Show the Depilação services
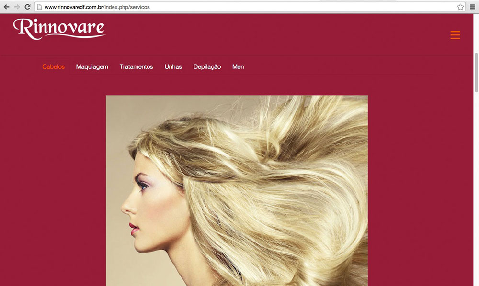The width and height of the screenshot is (479, 286). (x=207, y=67)
